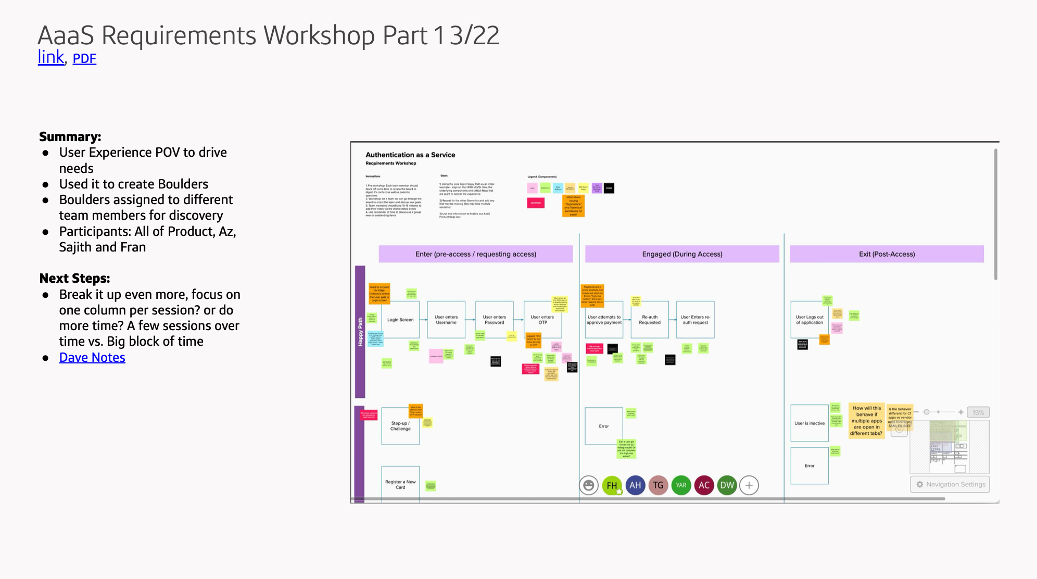Select the Enter (pre-access / requesting access) header

tap(475, 254)
